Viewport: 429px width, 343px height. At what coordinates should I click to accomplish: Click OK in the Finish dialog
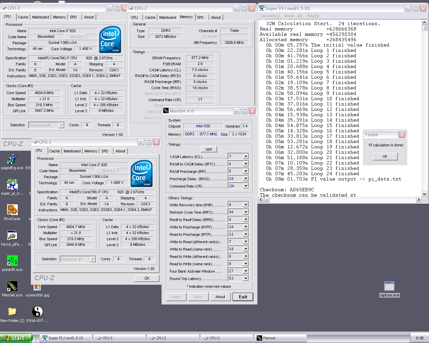point(385,156)
